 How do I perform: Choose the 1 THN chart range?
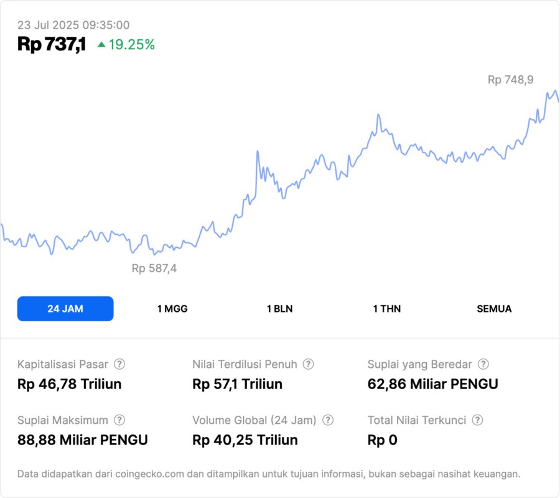387,309
